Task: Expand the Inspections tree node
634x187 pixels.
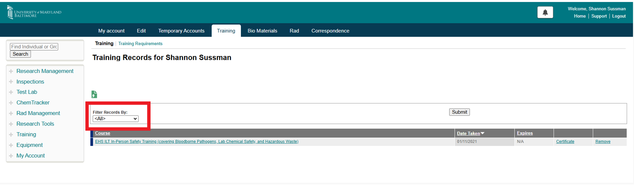Action: pyautogui.click(x=11, y=82)
